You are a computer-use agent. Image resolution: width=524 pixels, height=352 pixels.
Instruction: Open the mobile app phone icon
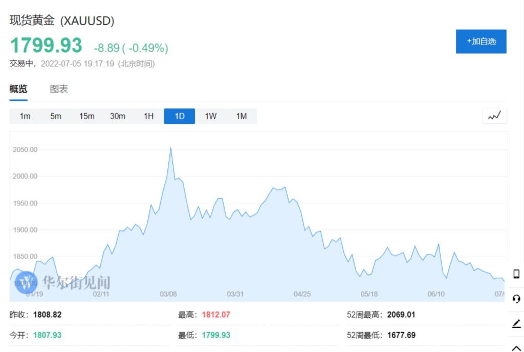[x=516, y=273]
